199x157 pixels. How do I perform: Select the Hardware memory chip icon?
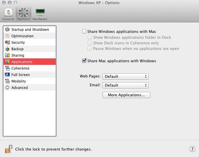40,11
